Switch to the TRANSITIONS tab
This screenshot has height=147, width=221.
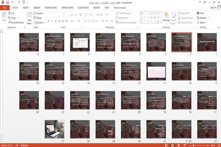tap(51, 8)
